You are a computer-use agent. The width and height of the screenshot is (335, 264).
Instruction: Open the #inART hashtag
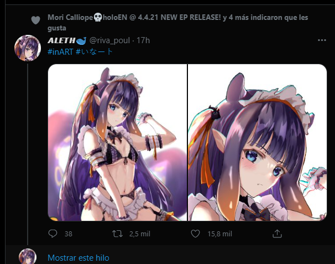(60, 52)
